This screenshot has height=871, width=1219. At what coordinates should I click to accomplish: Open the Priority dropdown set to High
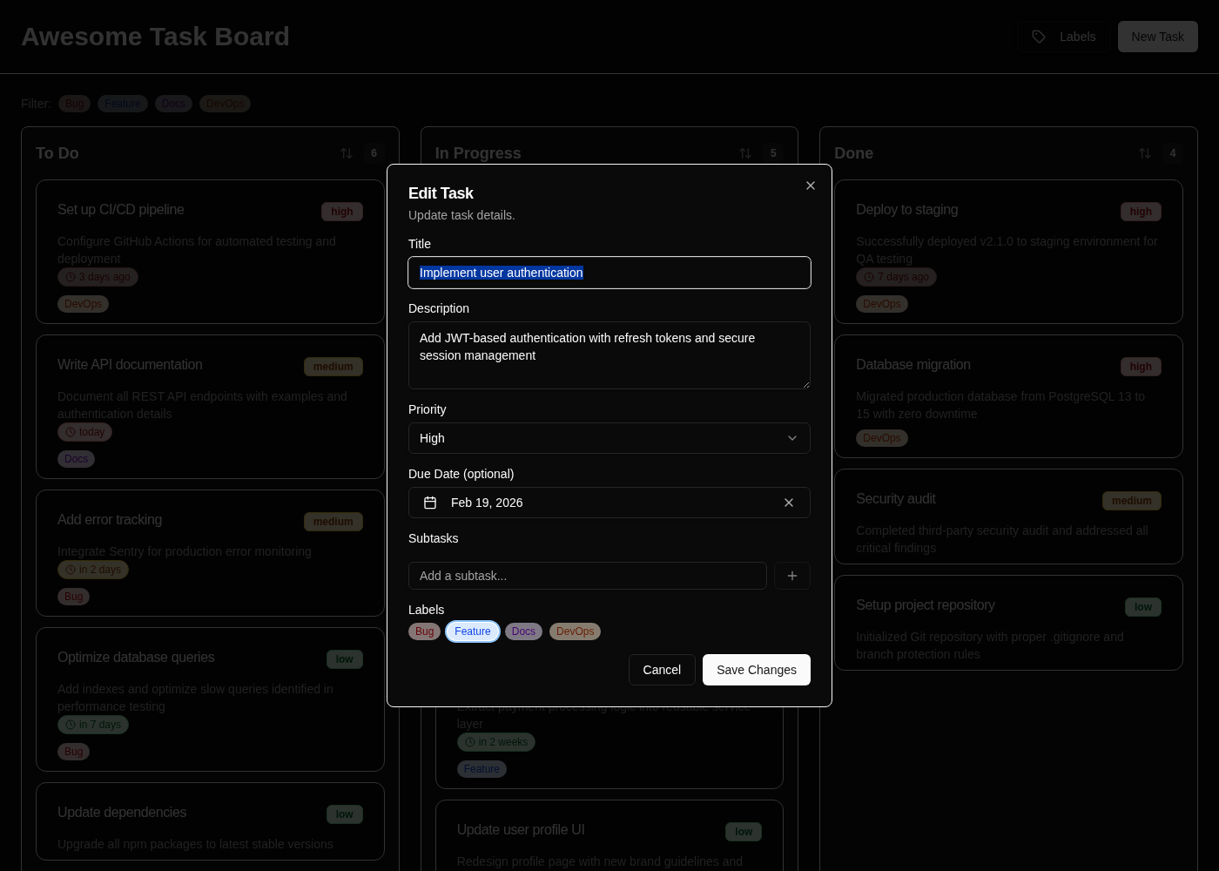click(609, 438)
